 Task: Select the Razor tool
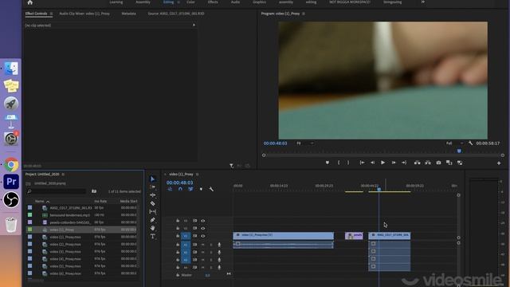152,203
